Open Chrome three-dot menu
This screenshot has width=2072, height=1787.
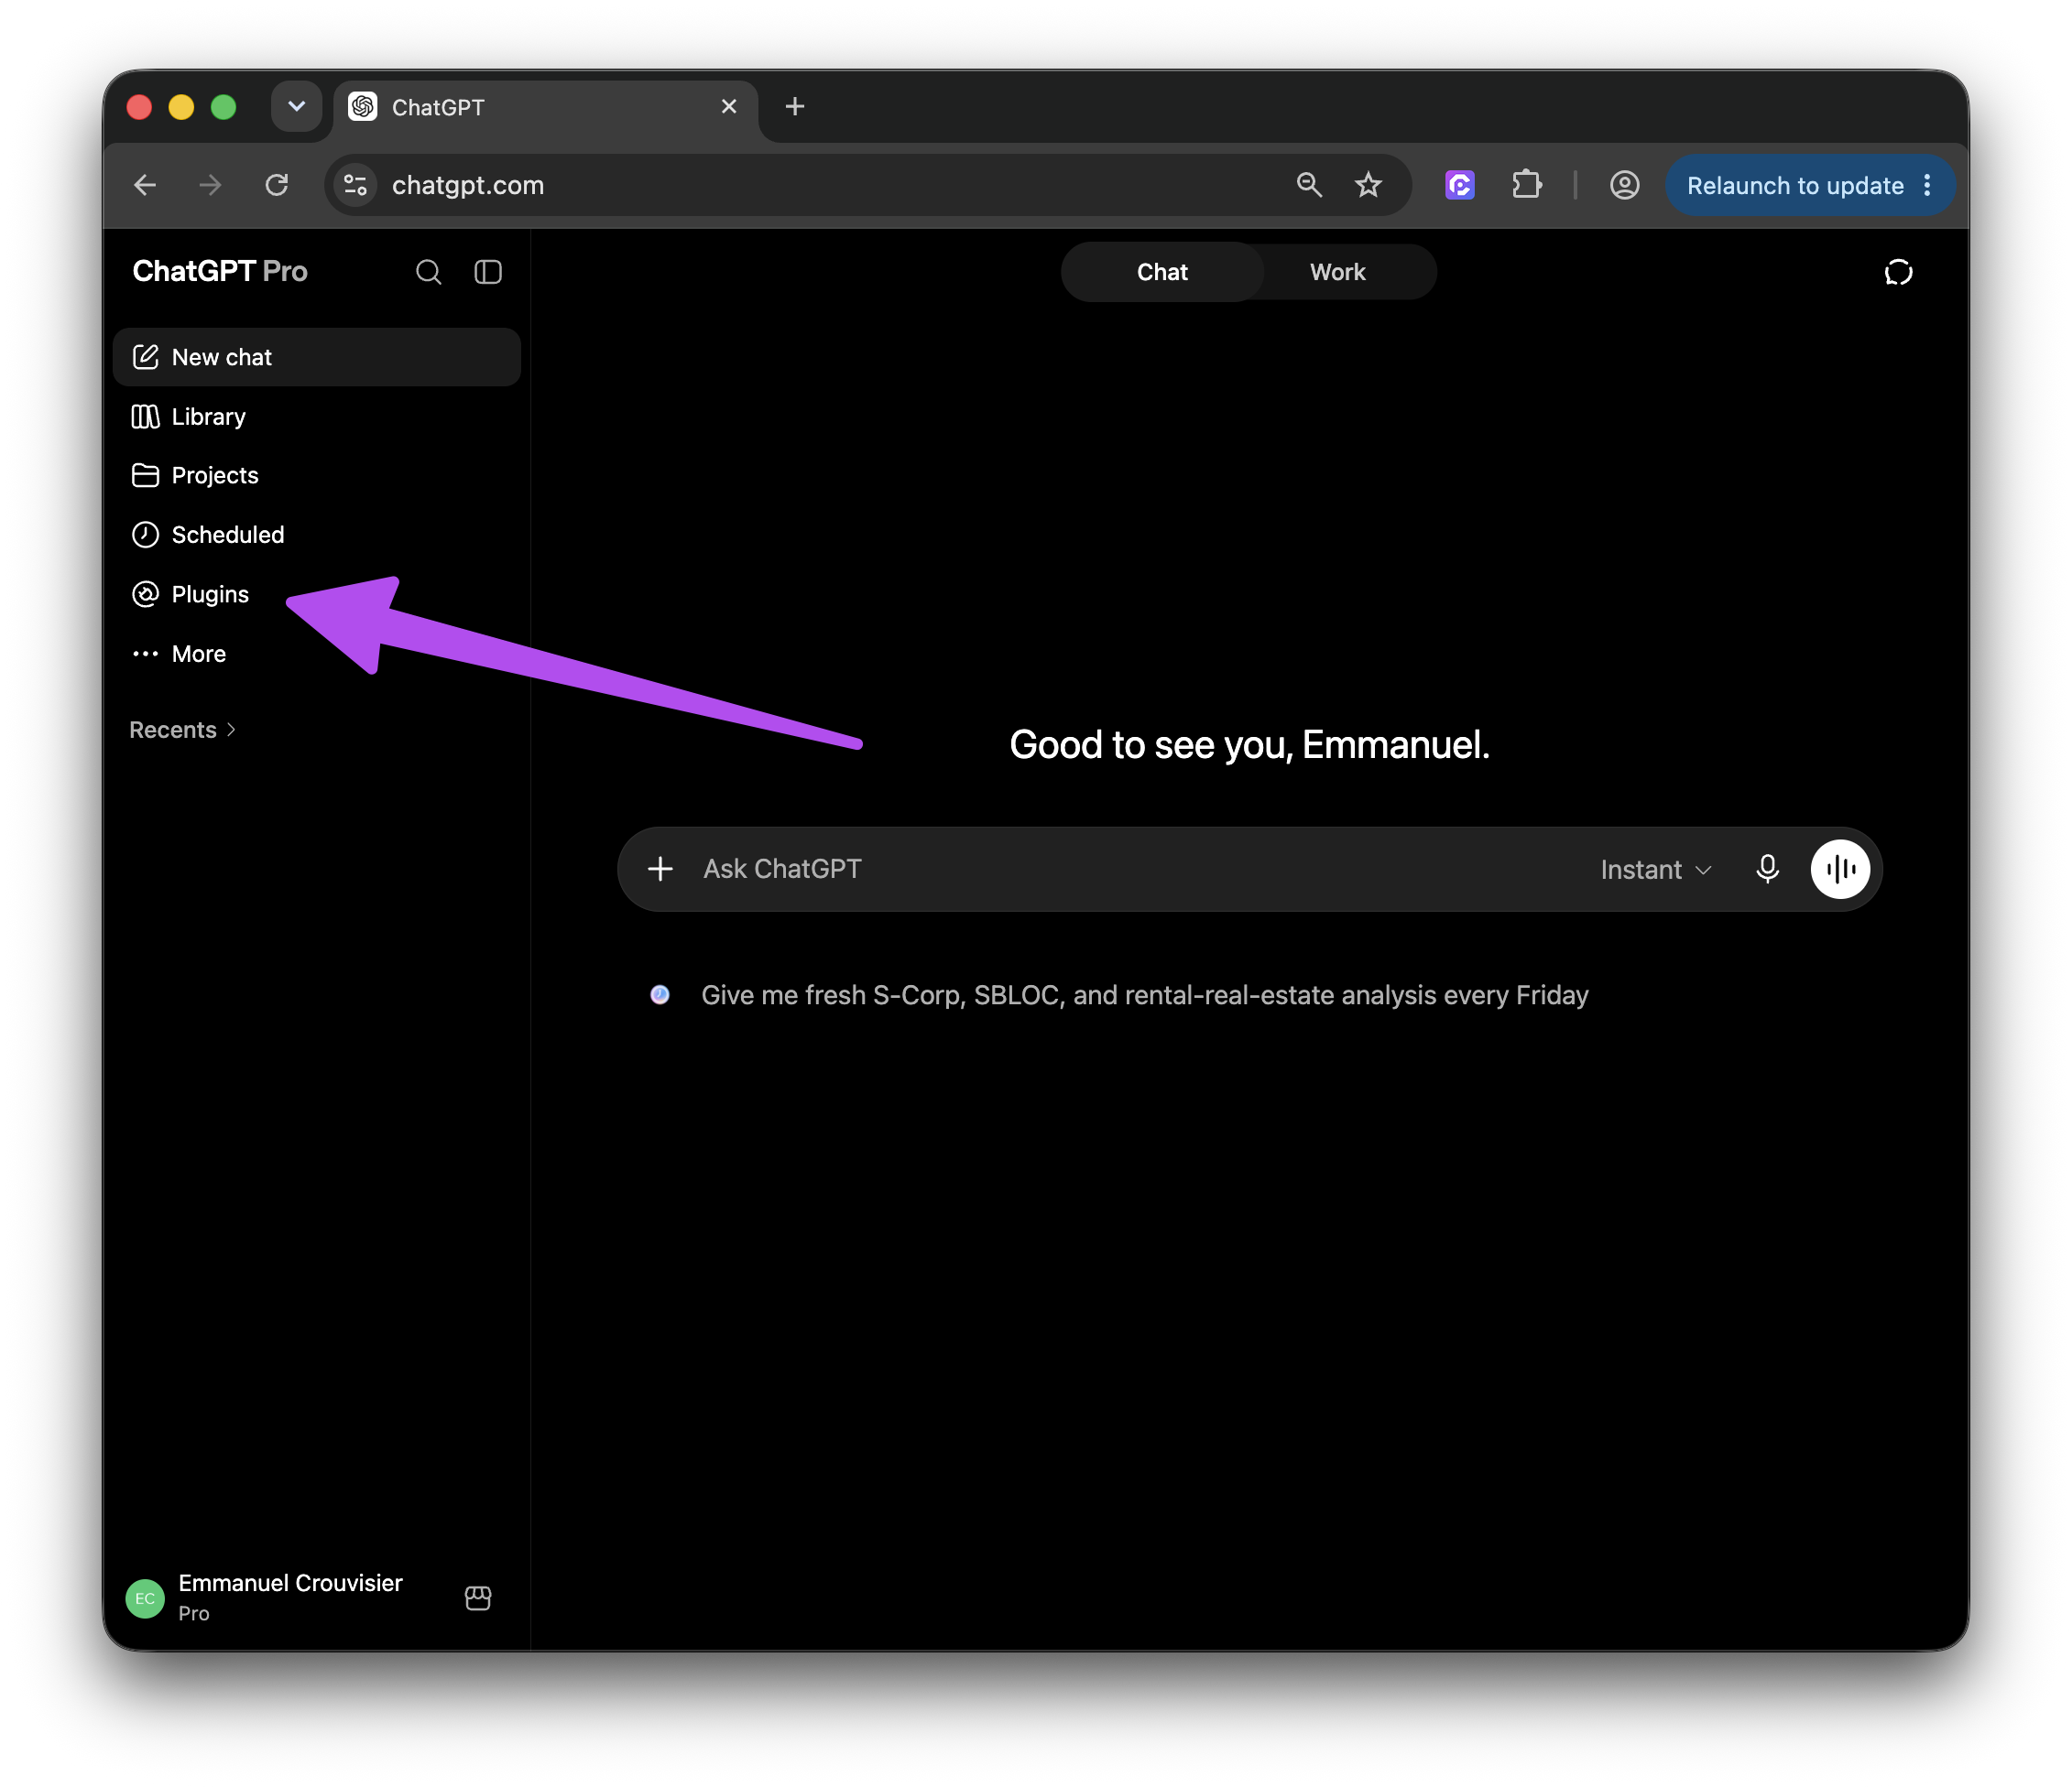1927,185
